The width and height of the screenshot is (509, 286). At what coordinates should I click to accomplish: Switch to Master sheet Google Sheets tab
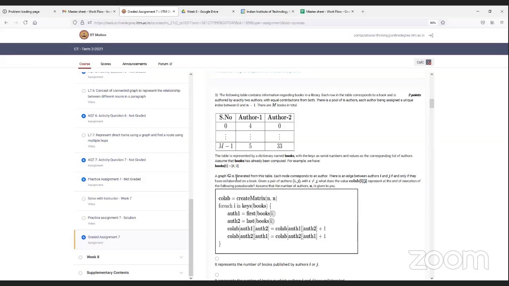tap(326, 12)
